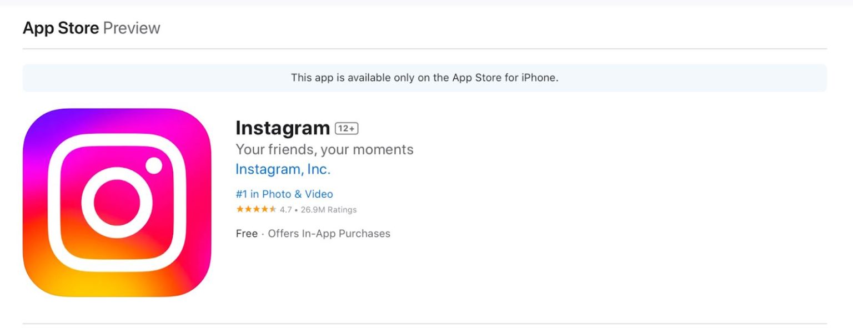Open the #1 in Photo & Video chart link
The height and width of the screenshot is (328, 853).
click(284, 194)
